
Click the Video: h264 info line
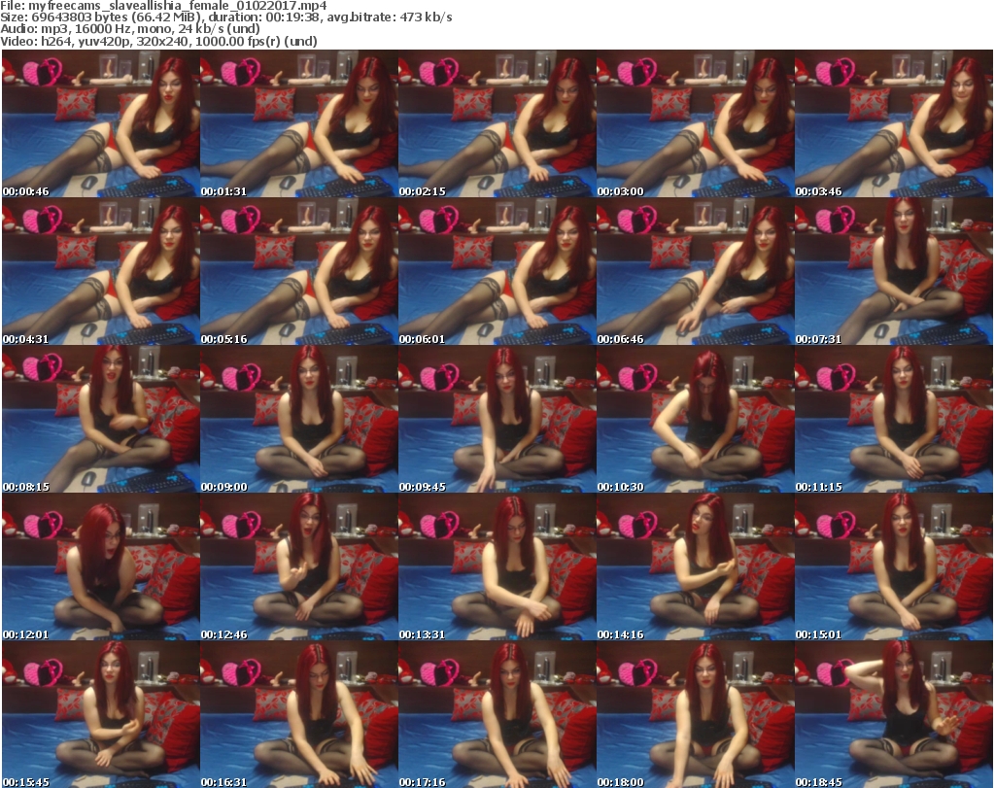pos(158,41)
